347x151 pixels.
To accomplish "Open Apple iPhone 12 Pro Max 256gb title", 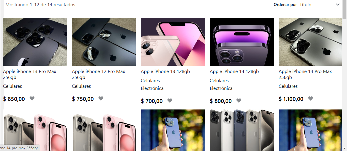I will (98, 74).
